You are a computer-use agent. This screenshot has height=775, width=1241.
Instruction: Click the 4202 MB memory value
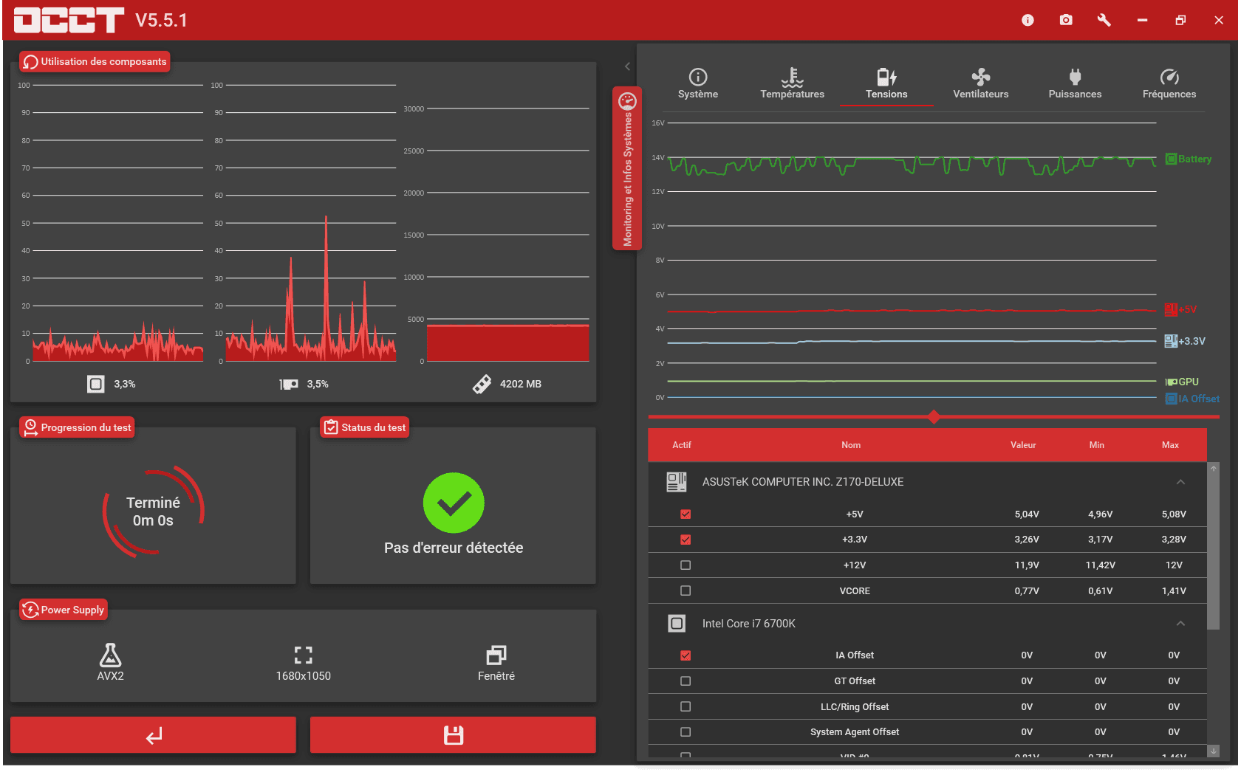point(521,384)
